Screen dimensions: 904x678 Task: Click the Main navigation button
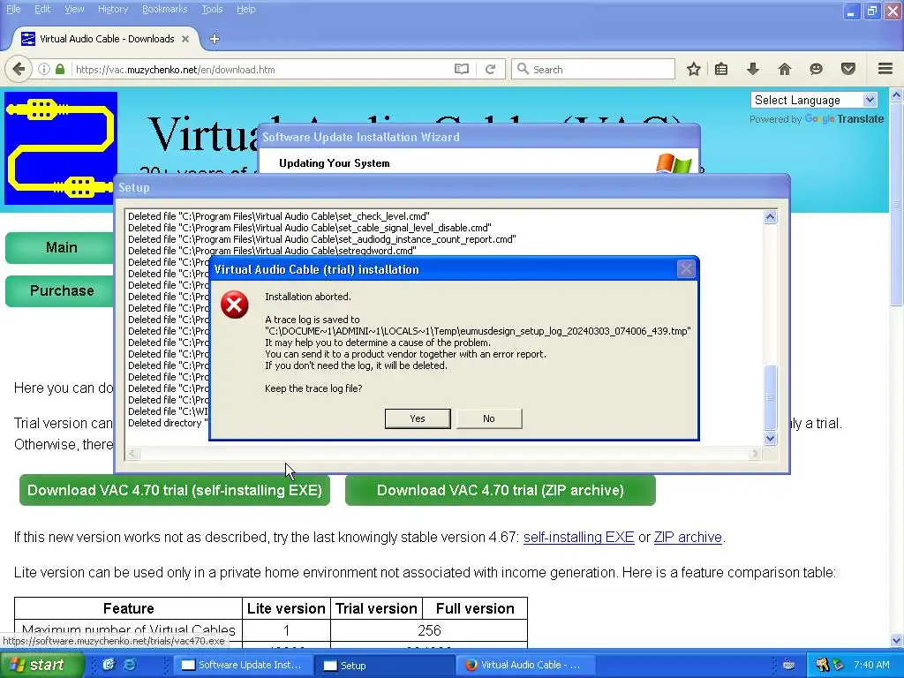click(x=61, y=247)
